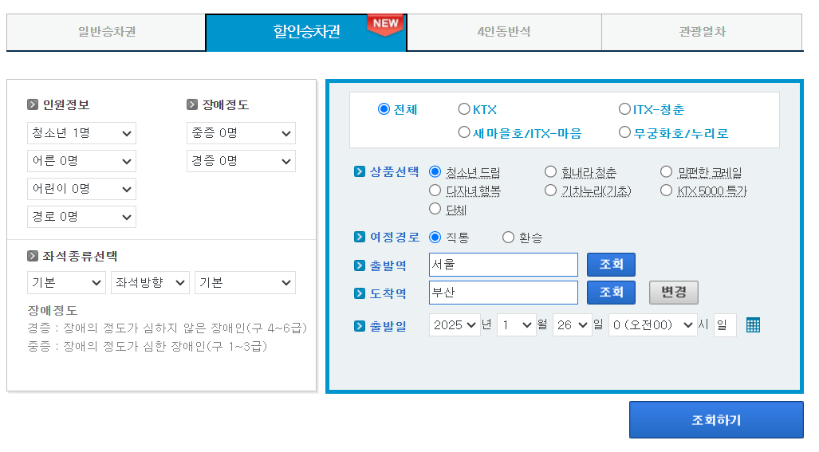The width and height of the screenshot is (819, 452).
Task: Select 힘내라 청춘 product option
Action: 550,171
